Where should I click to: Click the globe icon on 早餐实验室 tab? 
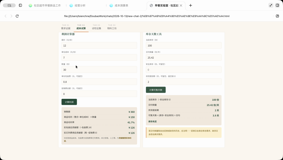tap(151, 5)
